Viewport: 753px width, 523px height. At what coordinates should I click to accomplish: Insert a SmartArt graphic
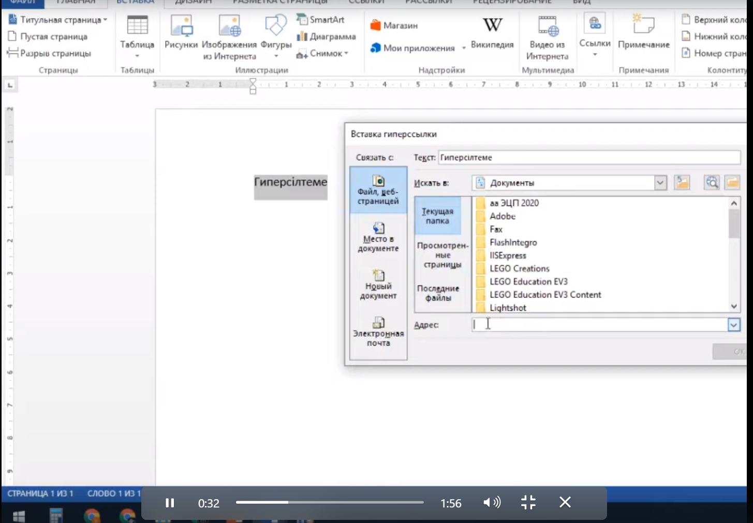(321, 20)
